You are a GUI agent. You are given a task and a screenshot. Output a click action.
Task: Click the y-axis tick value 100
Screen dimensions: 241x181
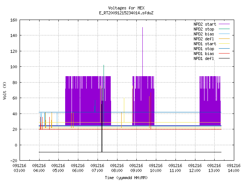coord(14,67)
